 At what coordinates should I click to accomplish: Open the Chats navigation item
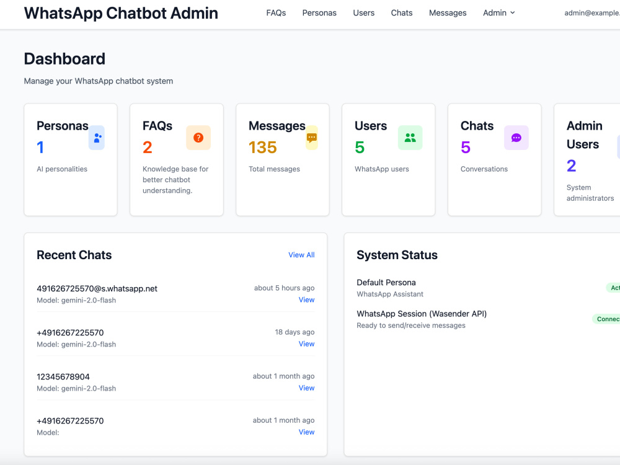[x=402, y=12]
